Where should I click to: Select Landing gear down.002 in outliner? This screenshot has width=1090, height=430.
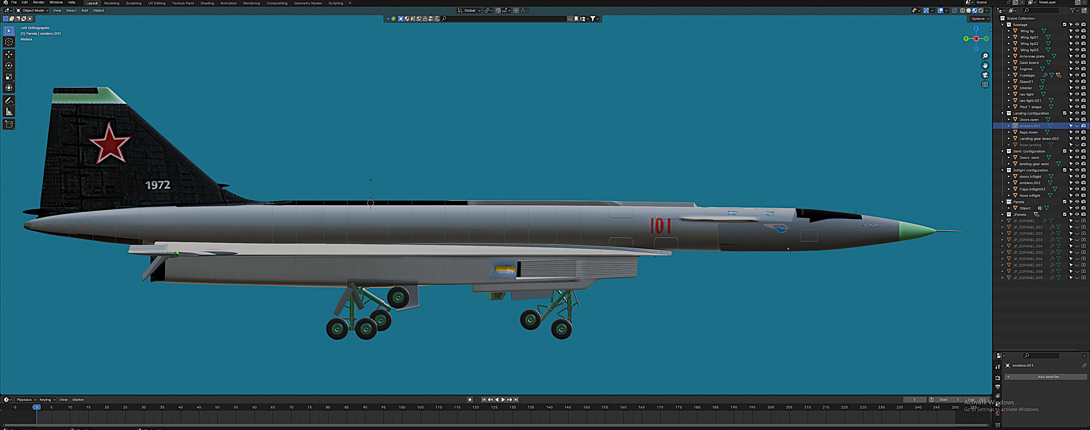[x=1039, y=139]
